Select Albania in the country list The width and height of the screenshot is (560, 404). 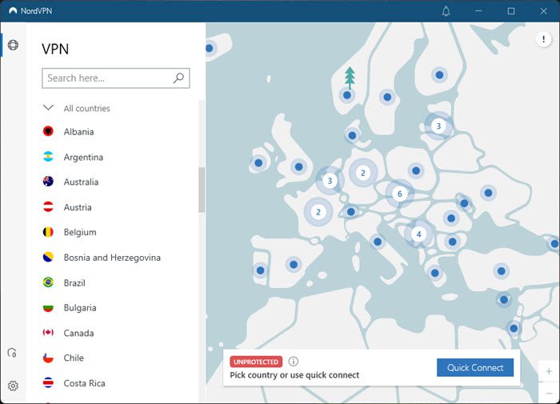(78, 132)
